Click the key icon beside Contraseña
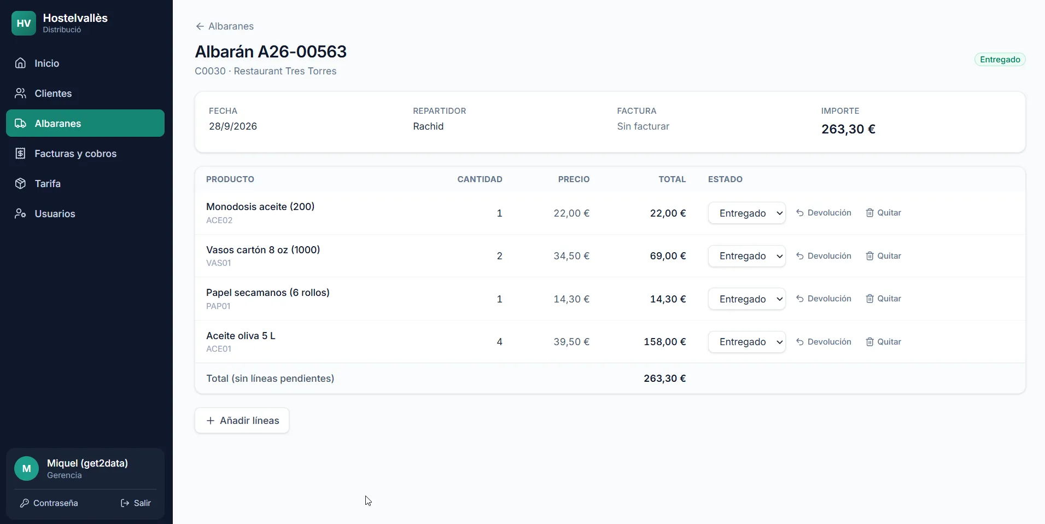Image resolution: width=1045 pixels, height=524 pixels. [24, 503]
